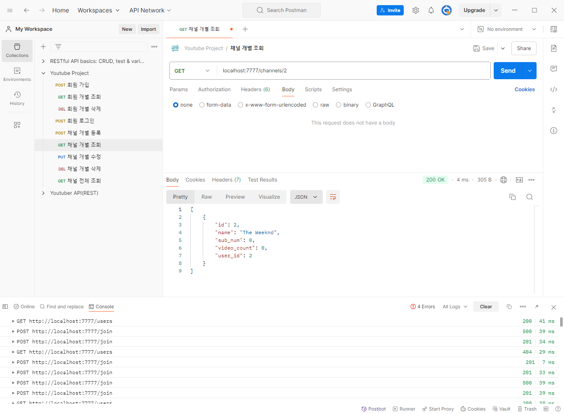Switch to the Authorization tab

click(x=214, y=89)
